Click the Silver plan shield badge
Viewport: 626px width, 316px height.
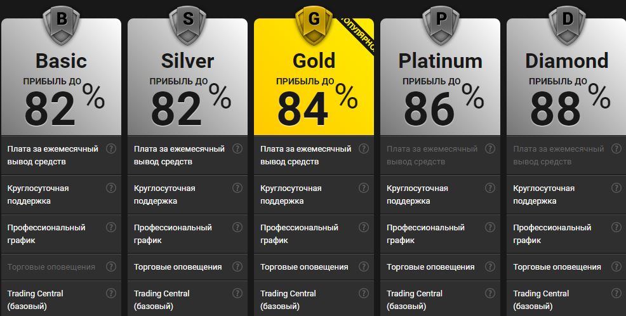[x=188, y=25]
